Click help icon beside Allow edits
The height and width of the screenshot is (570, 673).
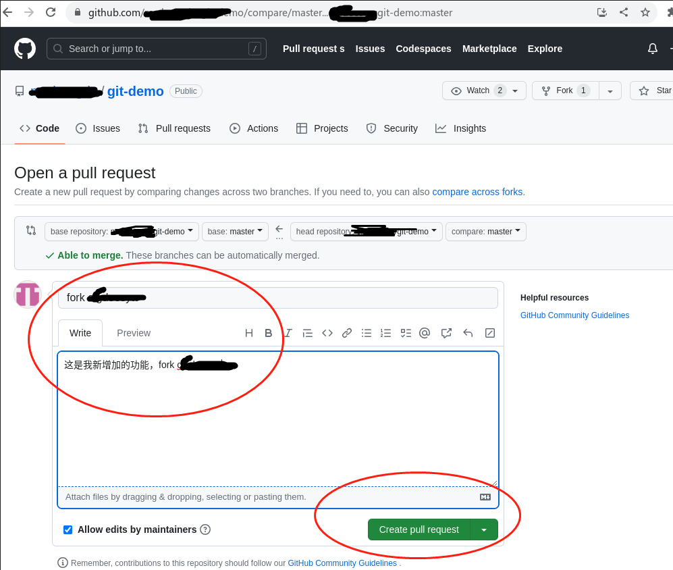point(206,529)
